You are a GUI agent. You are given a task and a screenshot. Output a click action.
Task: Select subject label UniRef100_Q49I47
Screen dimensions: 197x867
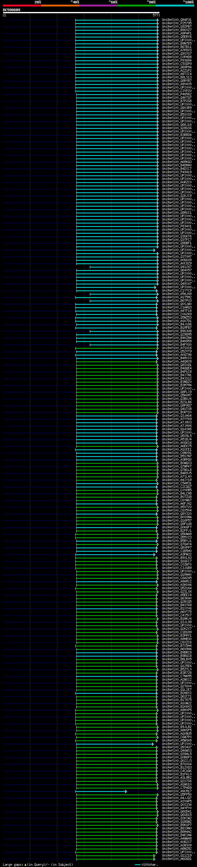coord(177,283)
